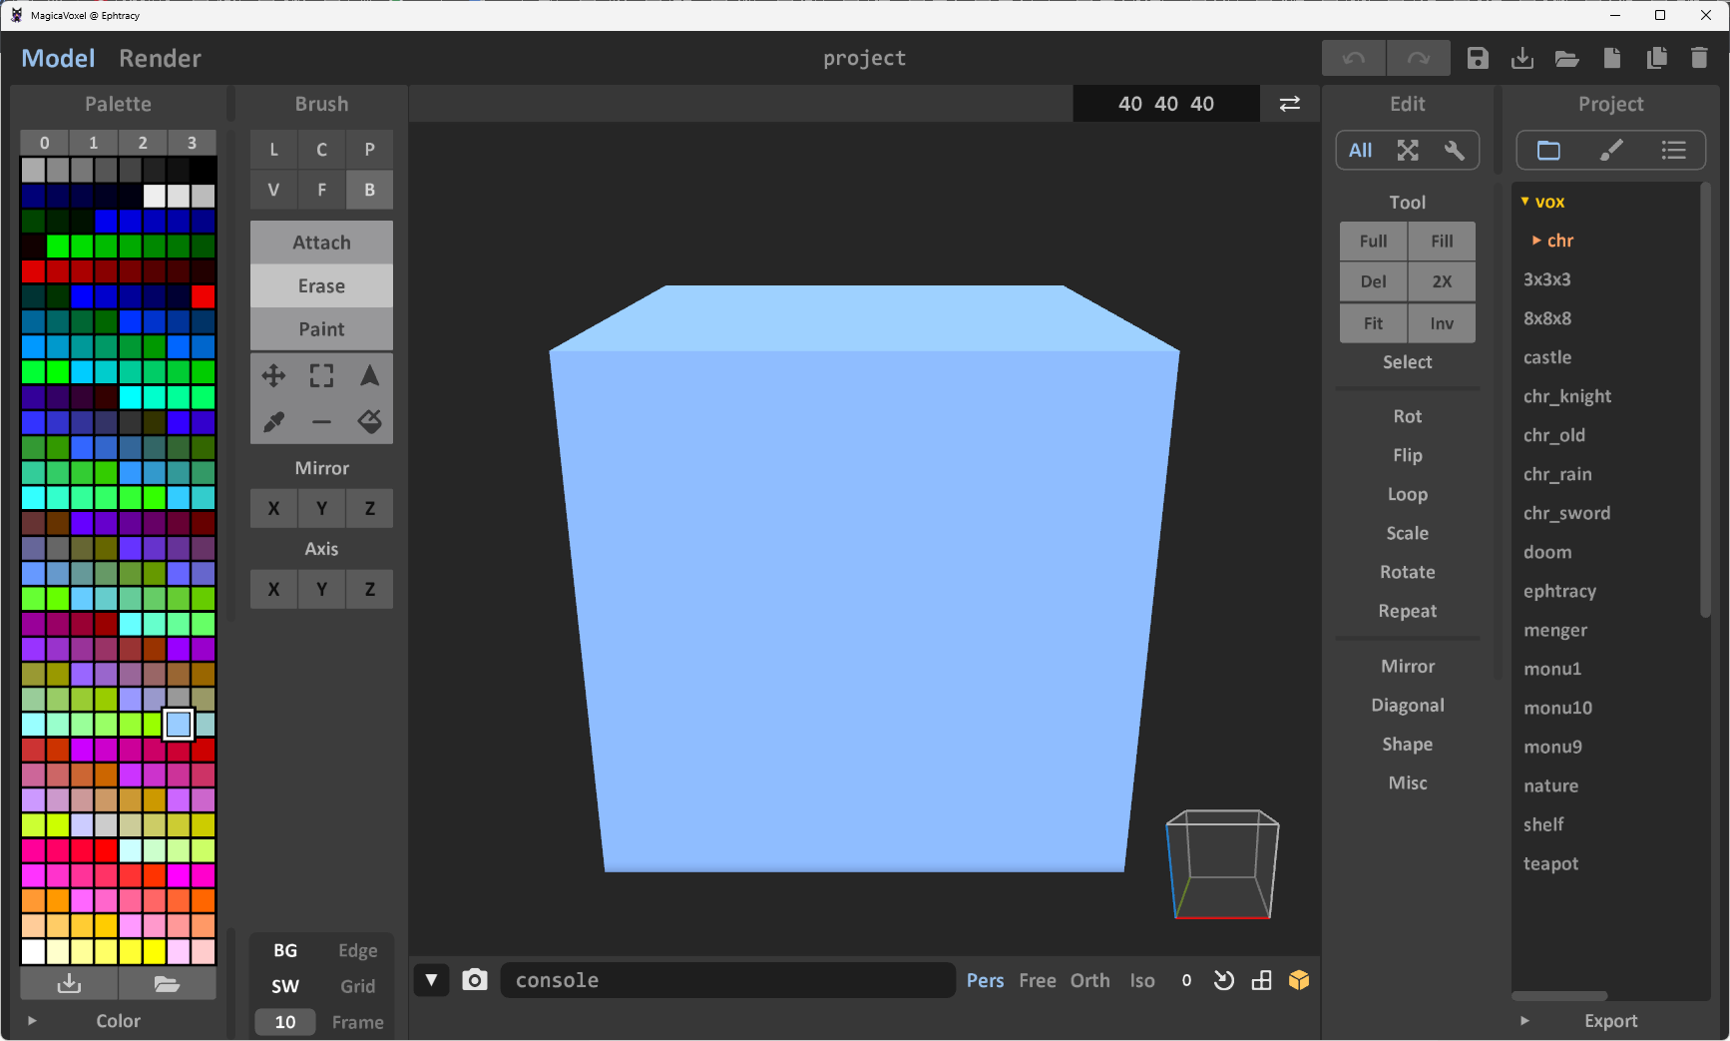Take a snapshot with the camera icon

click(x=475, y=980)
